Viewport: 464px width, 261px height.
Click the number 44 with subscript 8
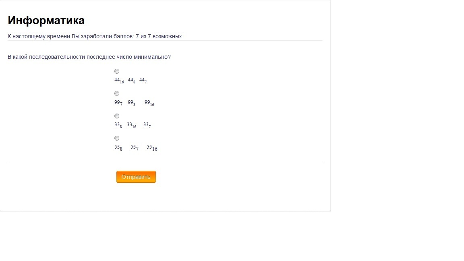[x=132, y=81]
